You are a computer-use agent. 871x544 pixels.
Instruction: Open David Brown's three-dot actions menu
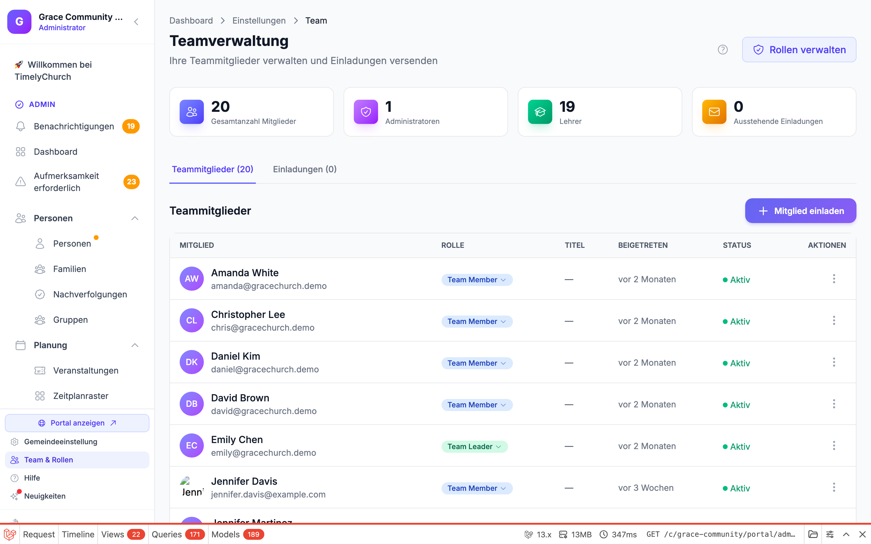coord(834,404)
